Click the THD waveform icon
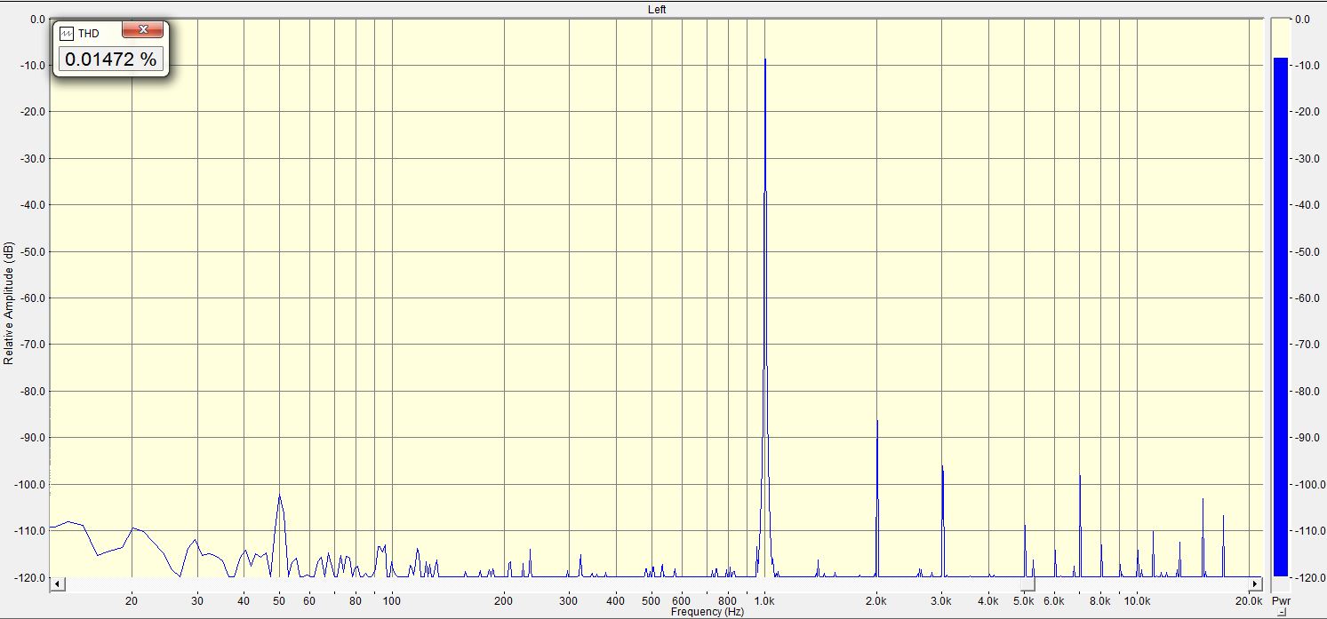 (68, 33)
